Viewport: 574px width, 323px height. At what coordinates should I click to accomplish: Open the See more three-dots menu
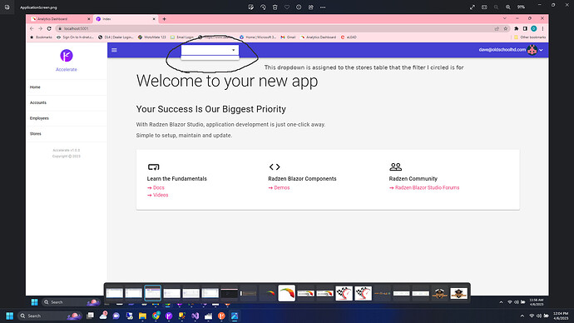coord(323,7)
